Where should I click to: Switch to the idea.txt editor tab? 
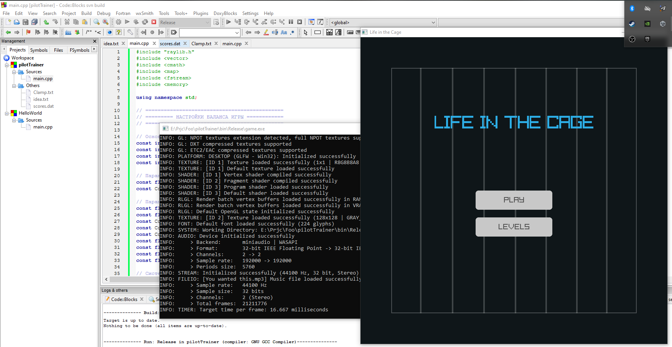point(111,44)
